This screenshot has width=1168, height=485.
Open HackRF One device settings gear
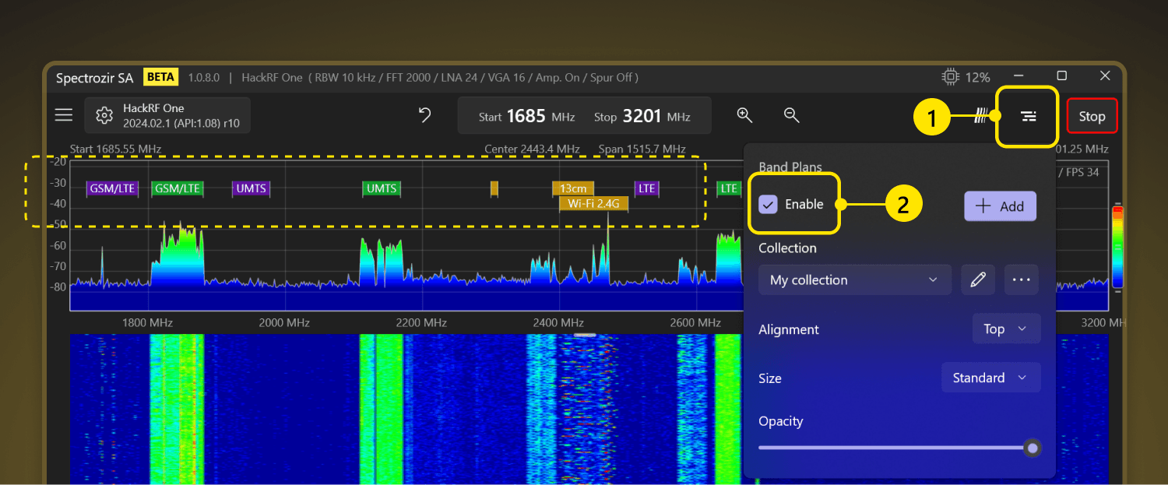pyautogui.click(x=104, y=116)
